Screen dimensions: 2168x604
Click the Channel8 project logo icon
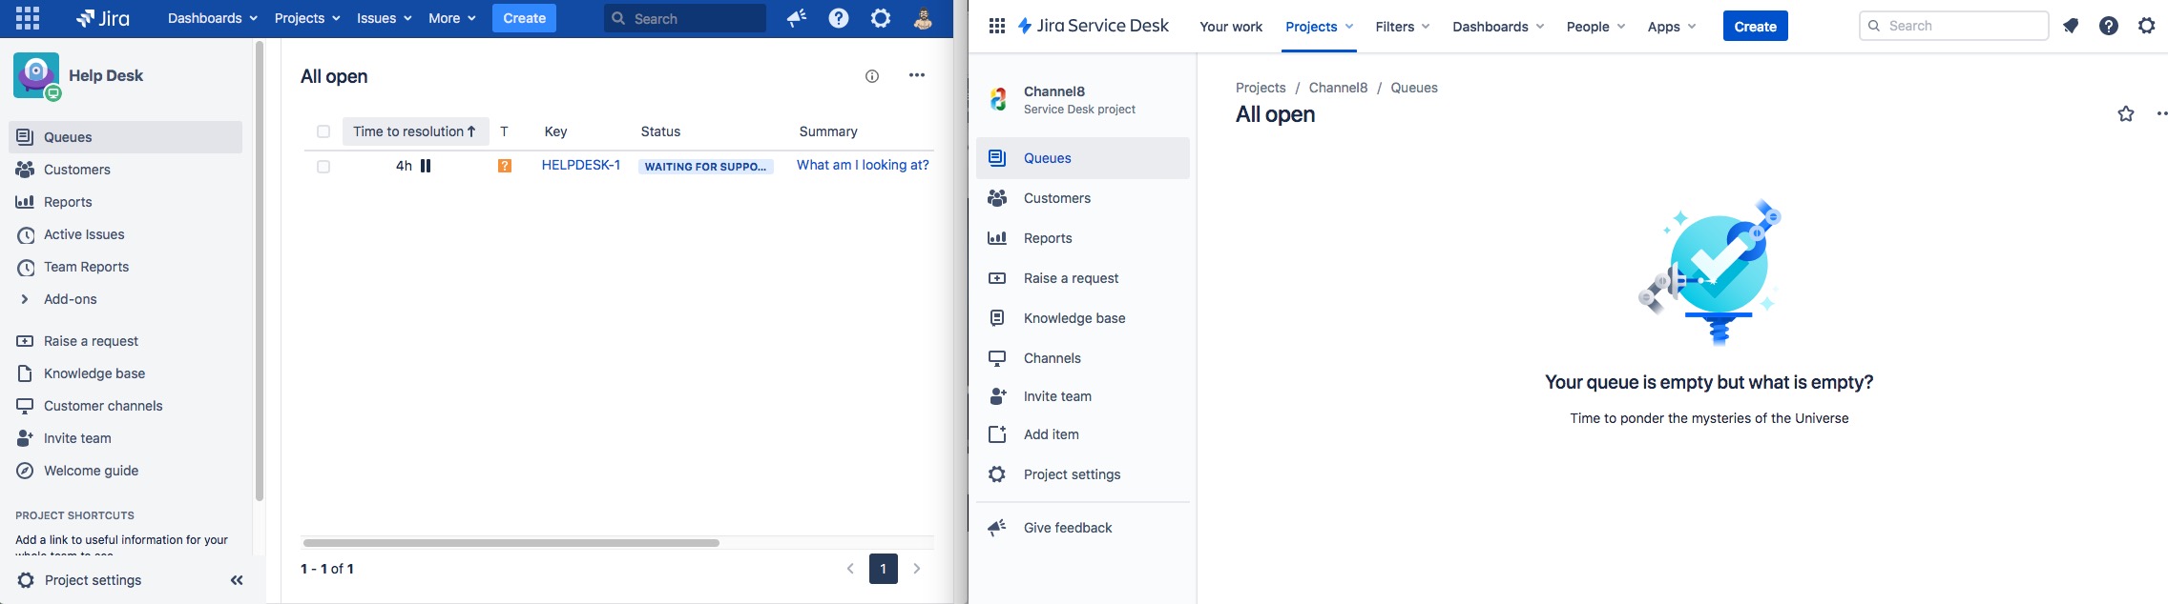click(x=998, y=99)
